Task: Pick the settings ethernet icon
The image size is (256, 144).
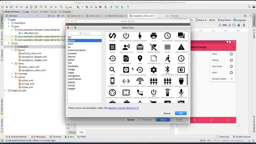Action: (126, 81)
